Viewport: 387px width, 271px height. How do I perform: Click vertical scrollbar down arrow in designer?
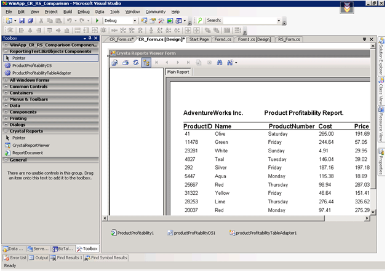(x=373, y=212)
